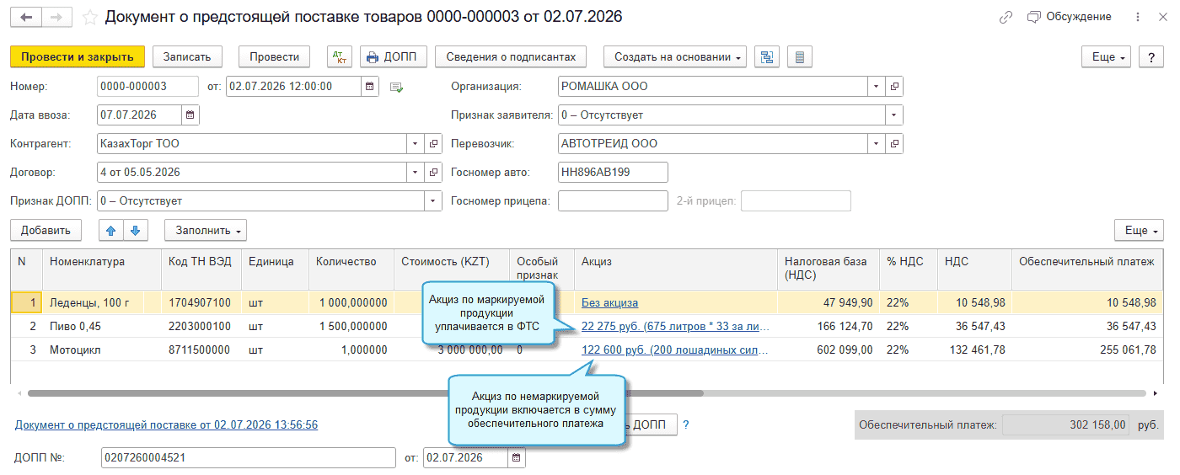Viewport: 1180px width, 475px height.
Task: Select the Леденцы, 100 г cell
Action: pyautogui.click(x=101, y=302)
